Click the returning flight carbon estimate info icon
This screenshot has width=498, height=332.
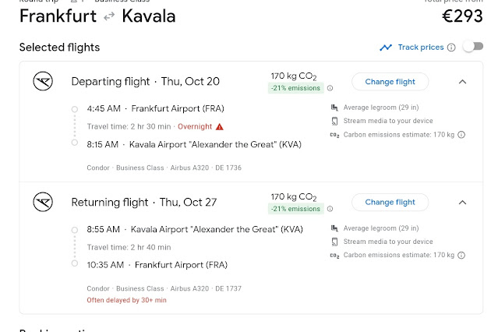[461, 256]
